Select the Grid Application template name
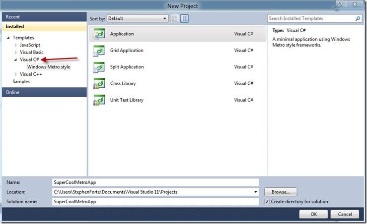 [x=127, y=51]
